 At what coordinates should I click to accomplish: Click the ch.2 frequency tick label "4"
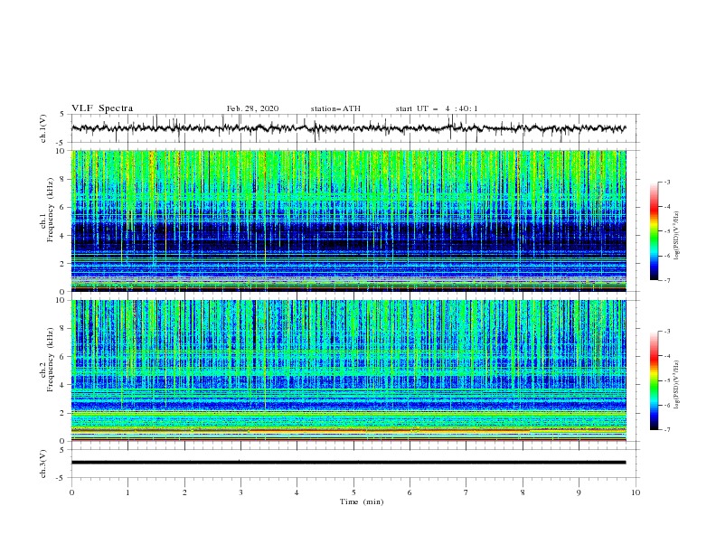(63, 385)
